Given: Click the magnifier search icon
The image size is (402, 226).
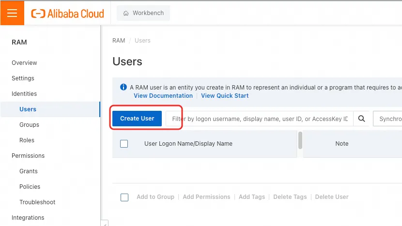Looking at the screenshot, I should (x=361, y=119).
